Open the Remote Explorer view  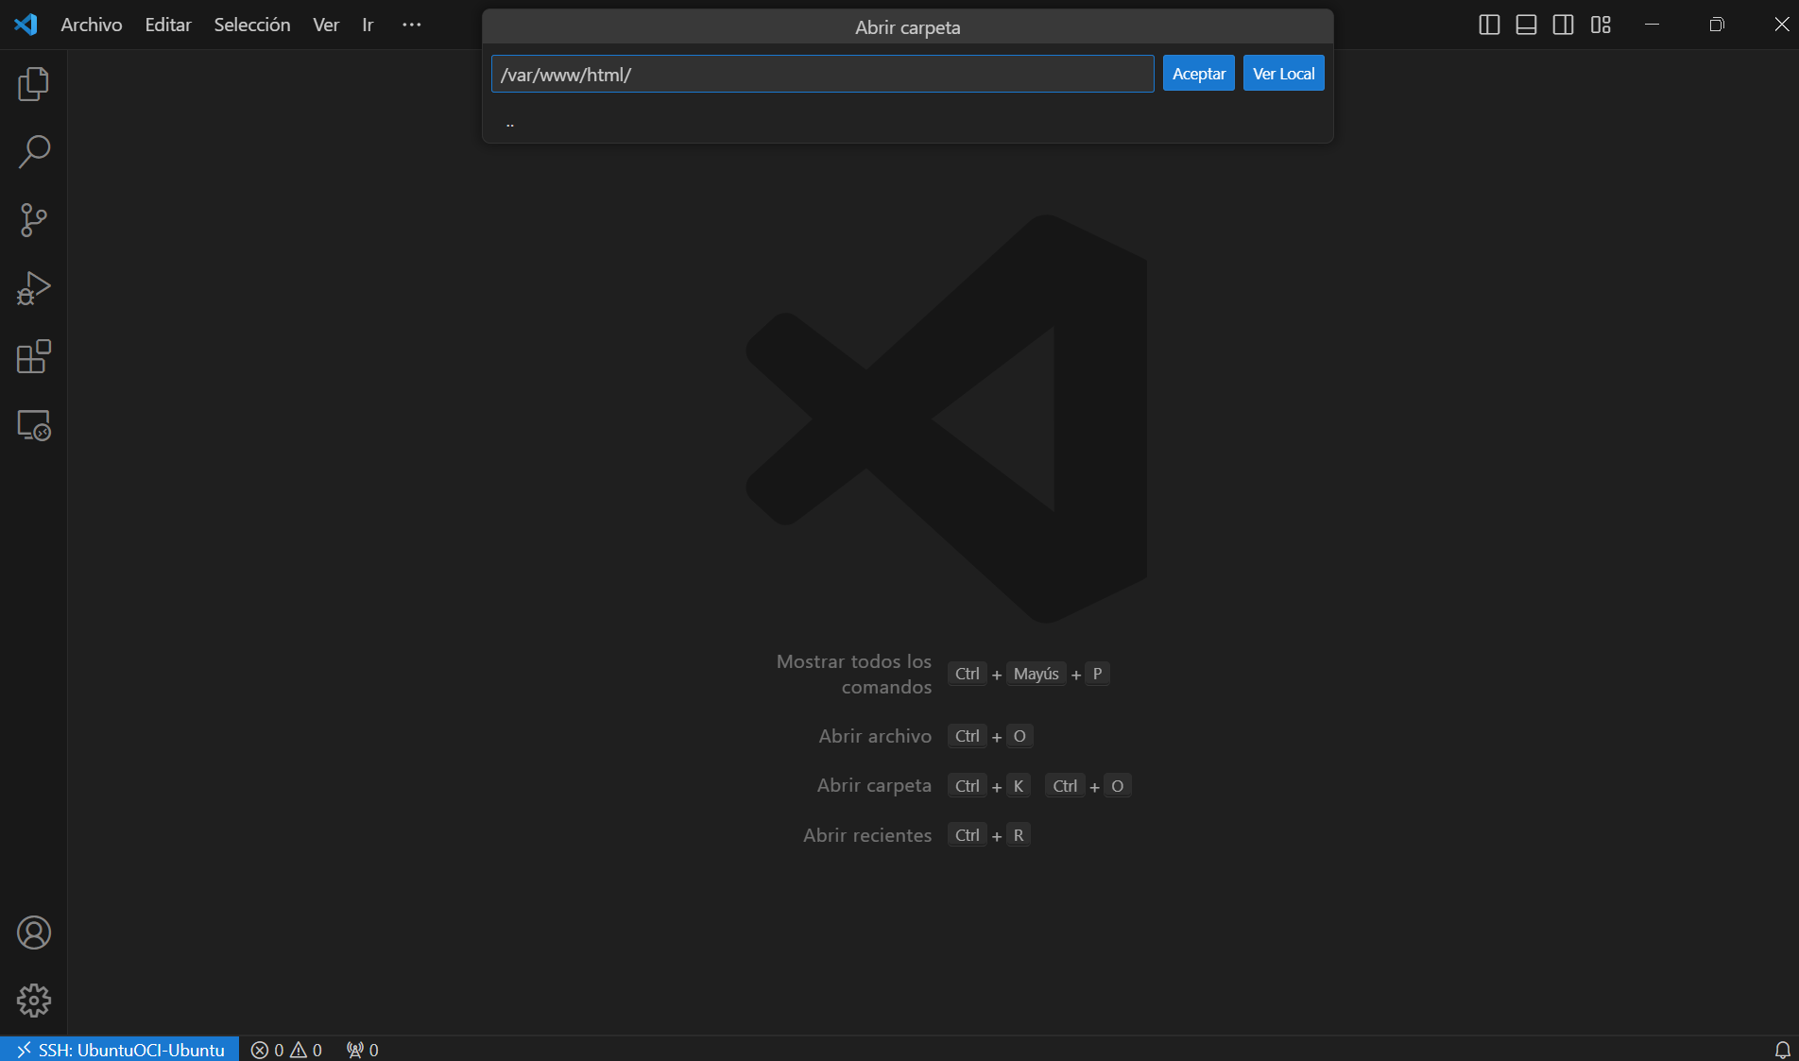pyautogui.click(x=33, y=425)
